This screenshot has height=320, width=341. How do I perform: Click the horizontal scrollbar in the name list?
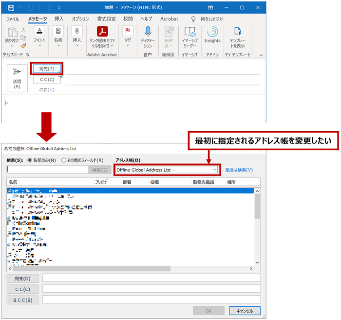[131, 268]
